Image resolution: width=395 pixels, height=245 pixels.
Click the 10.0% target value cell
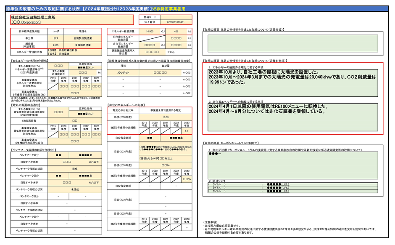click(x=166, y=117)
